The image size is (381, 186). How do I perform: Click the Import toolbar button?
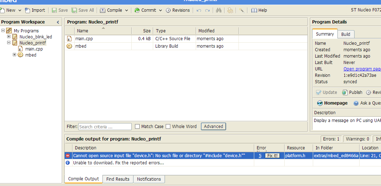(35, 10)
